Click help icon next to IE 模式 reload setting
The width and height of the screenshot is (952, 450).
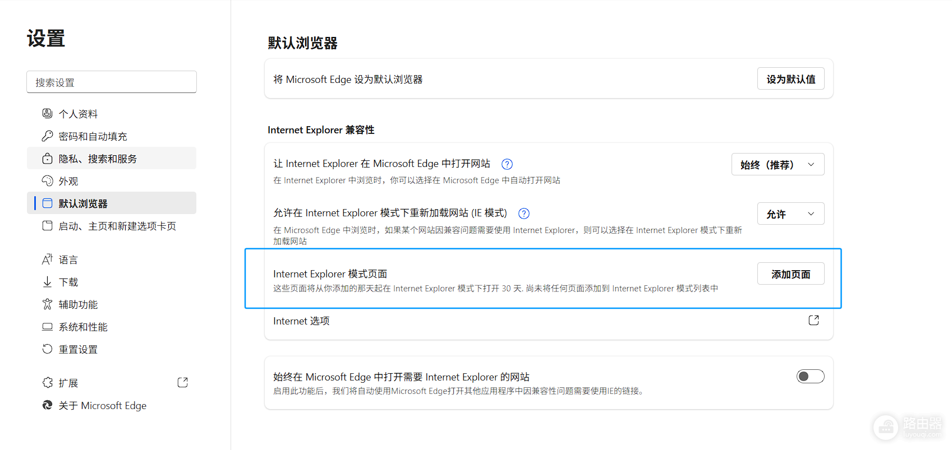[524, 214]
